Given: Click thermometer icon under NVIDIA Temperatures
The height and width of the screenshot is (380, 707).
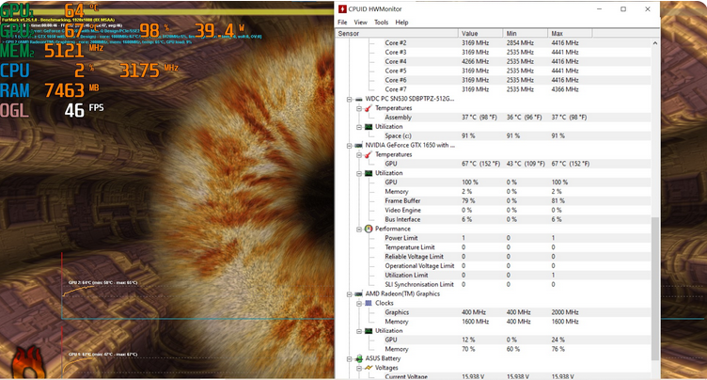Looking at the screenshot, I should (x=368, y=154).
